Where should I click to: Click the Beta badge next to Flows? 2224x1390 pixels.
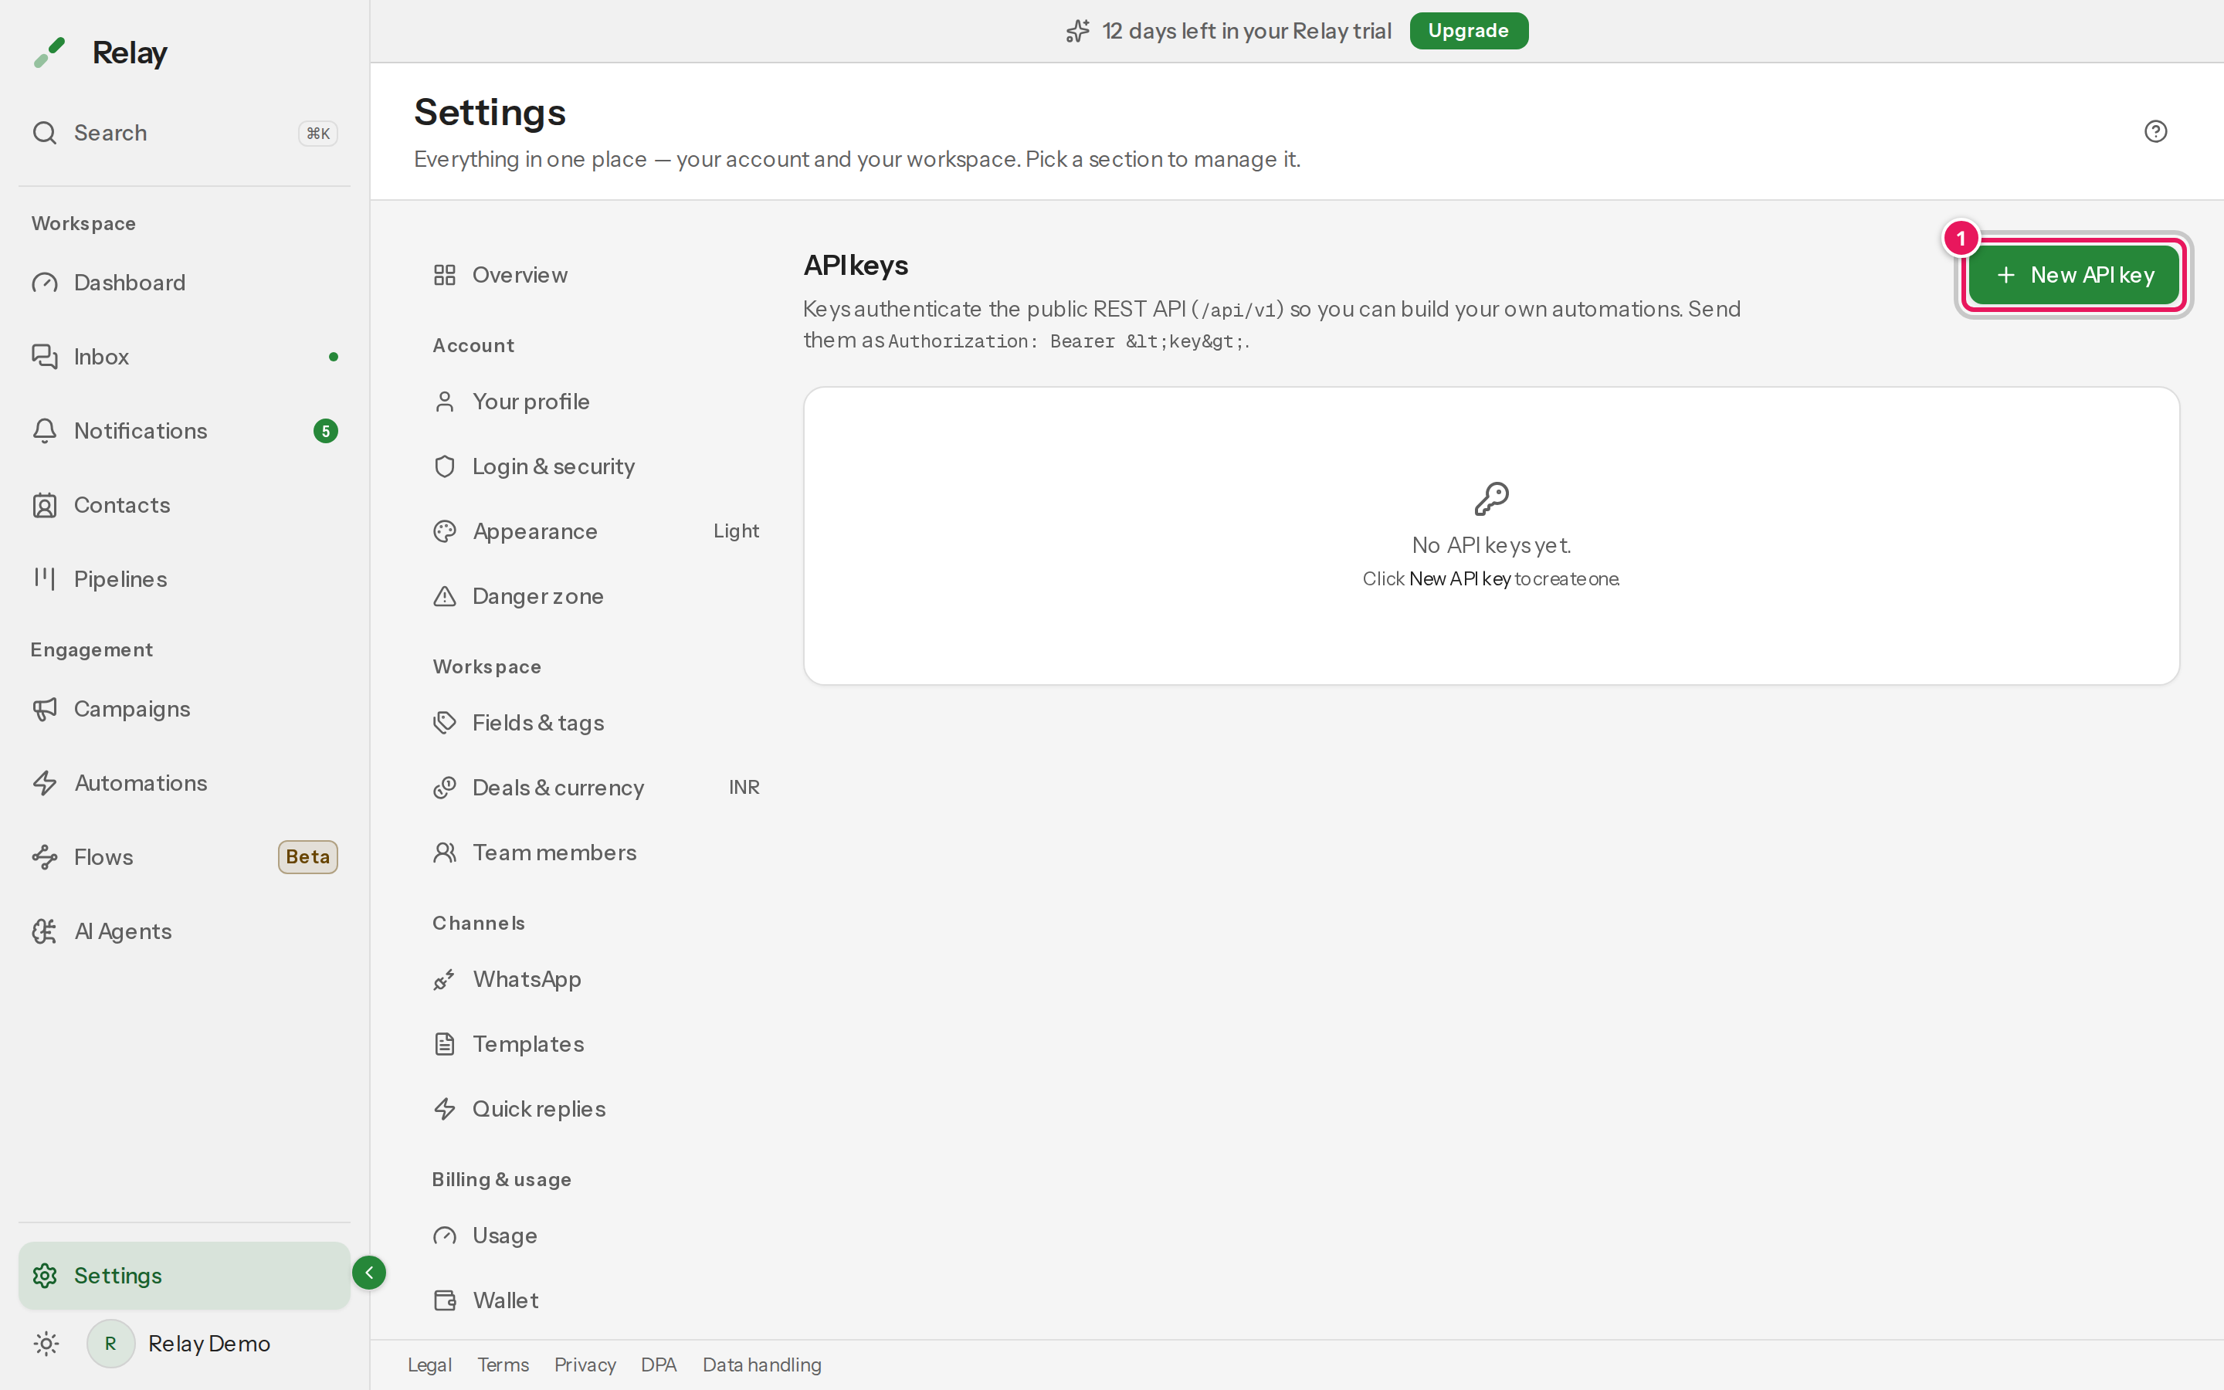point(308,857)
